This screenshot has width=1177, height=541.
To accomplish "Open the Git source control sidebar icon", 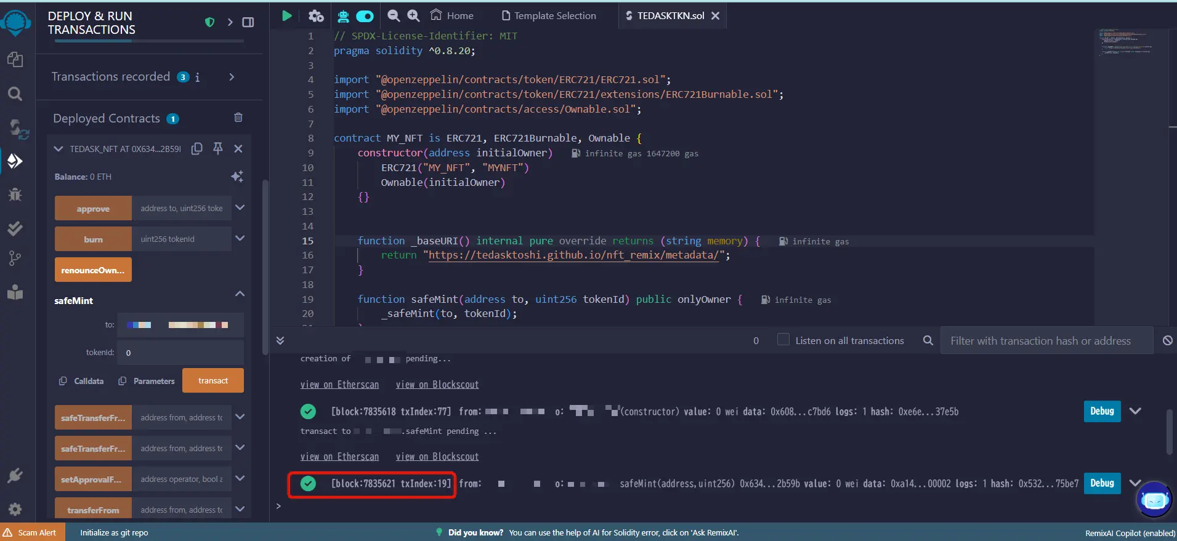I will [x=15, y=258].
